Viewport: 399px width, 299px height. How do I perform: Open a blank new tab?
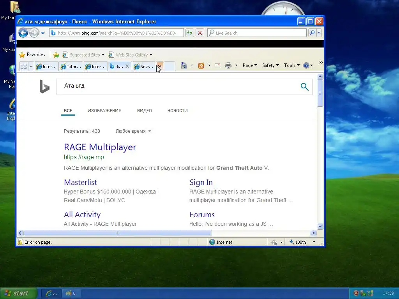(169, 66)
